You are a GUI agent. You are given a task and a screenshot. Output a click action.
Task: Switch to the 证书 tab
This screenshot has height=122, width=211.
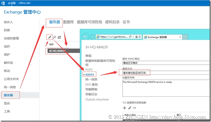pyautogui.click(x=126, y=22)
